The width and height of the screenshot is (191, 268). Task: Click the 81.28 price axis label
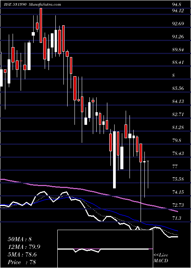pos(178,127)
